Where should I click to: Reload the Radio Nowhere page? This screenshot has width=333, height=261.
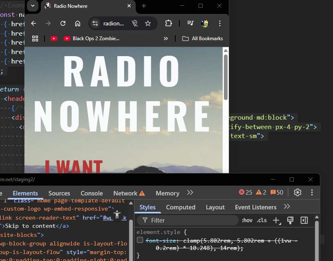click(63, 23)
